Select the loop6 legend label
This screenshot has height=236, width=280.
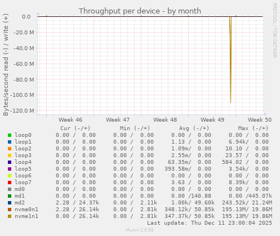[x=23, y=176]
